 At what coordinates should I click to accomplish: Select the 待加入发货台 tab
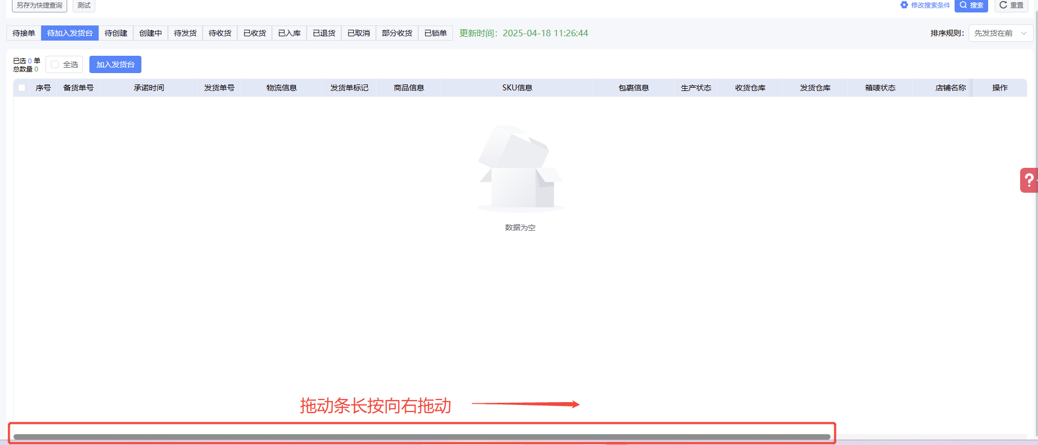tap(70, 33)
